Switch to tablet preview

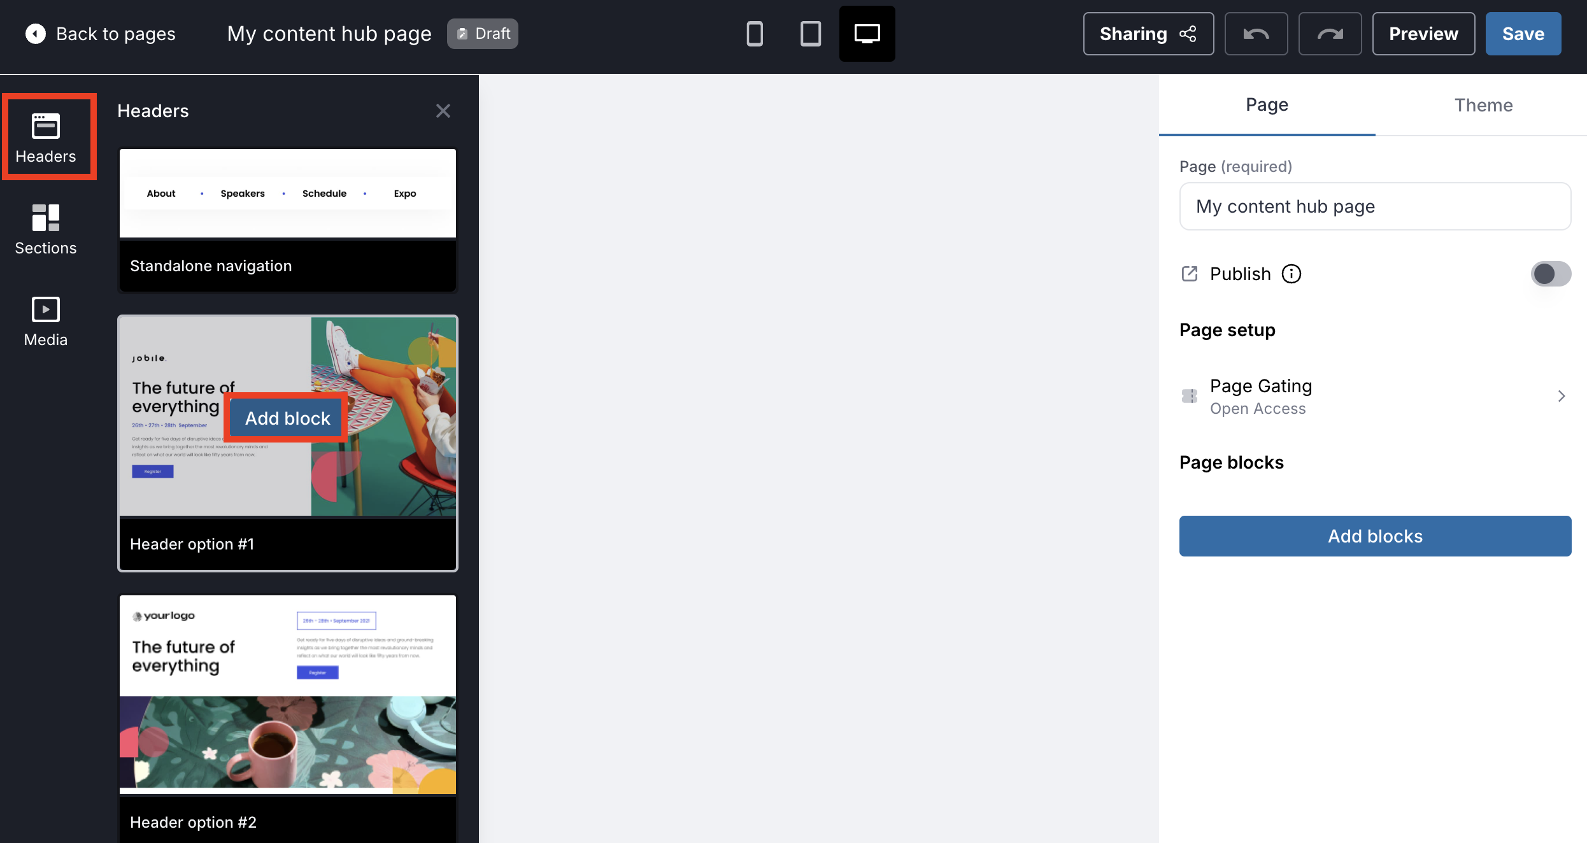point(811,34)
